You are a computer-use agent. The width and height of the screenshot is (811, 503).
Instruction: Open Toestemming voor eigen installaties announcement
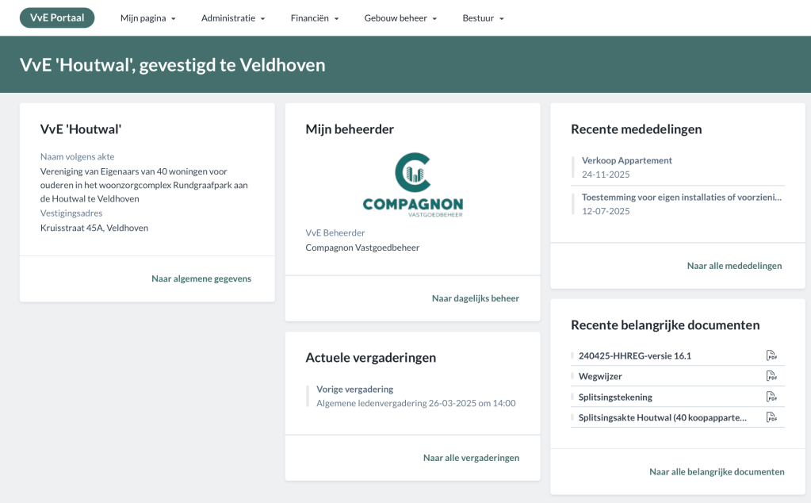[682, 197]
